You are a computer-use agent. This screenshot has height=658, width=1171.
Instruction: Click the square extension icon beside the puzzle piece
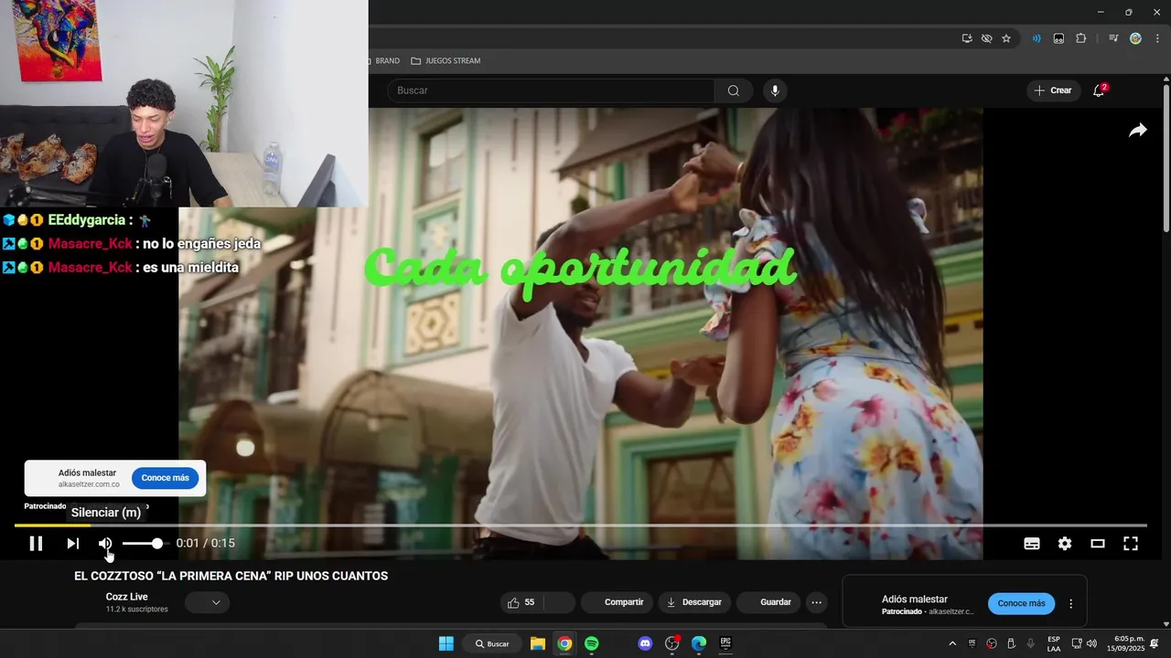point(1058,38)
